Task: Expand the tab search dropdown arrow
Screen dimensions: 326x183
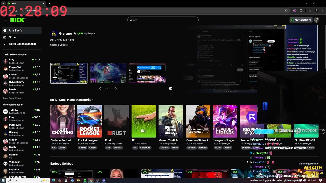Action: [3, 4]
